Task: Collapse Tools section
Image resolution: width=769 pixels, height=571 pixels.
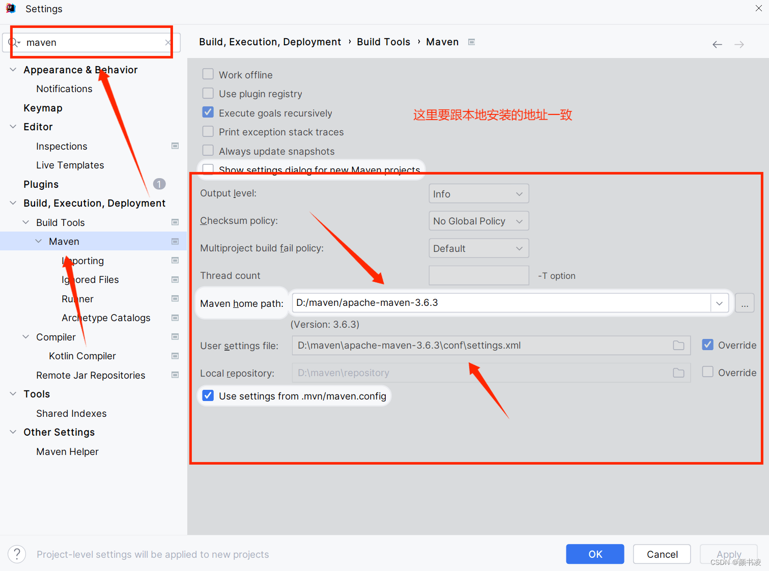Action: [13, 394]
